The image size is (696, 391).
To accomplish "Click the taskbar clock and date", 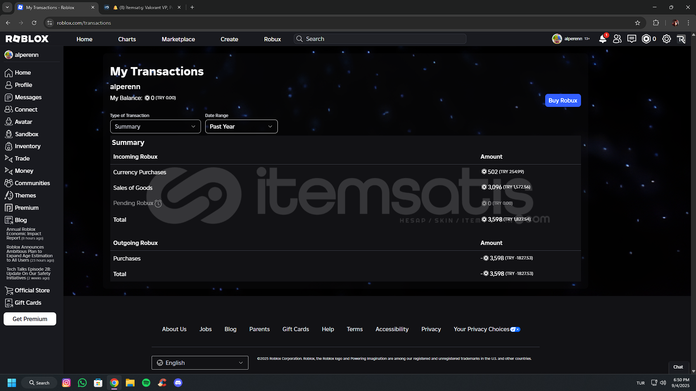I will (x=681, y=383).
